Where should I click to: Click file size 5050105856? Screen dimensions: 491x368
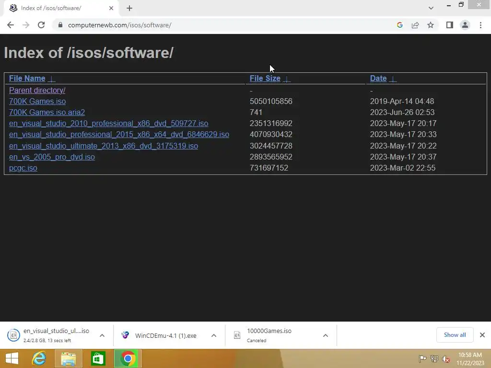point(271,102)
